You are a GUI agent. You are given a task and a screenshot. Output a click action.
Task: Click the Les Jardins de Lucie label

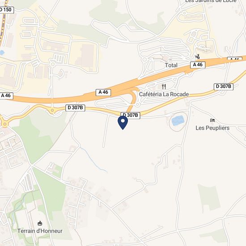pos(211,1)
